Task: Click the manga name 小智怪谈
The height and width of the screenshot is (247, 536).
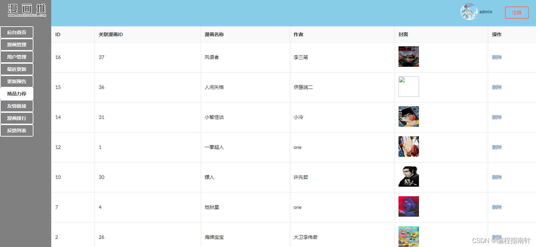Action: click(214, 117)
